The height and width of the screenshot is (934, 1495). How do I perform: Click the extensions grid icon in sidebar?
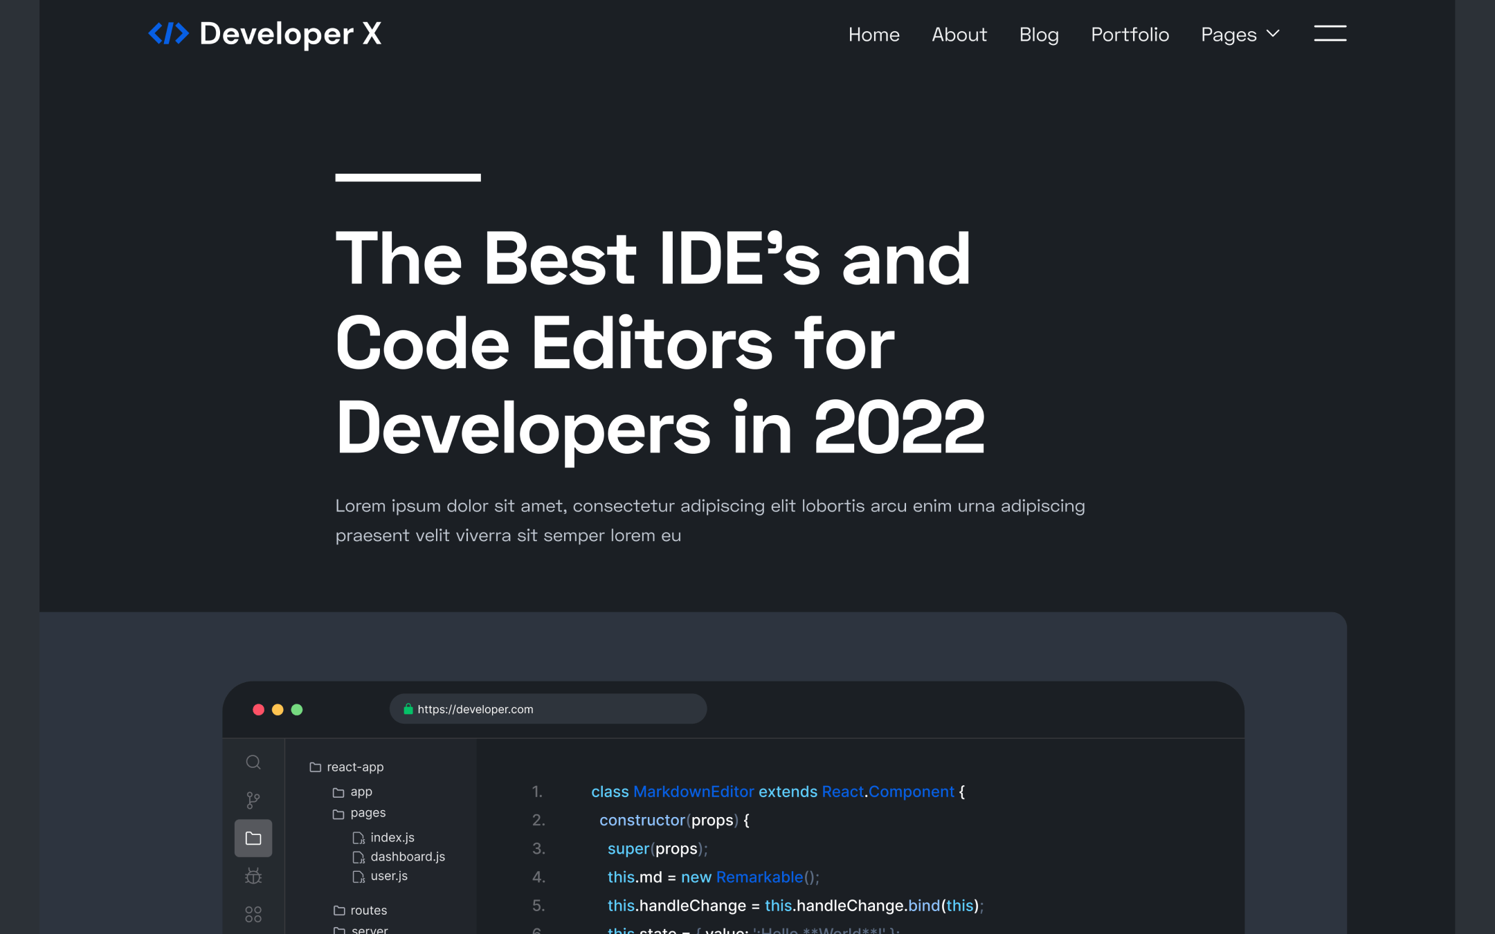(253, 915)
